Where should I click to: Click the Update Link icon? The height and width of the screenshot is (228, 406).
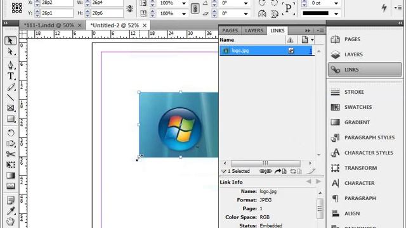pyautogui.click(x=296, y=171)
